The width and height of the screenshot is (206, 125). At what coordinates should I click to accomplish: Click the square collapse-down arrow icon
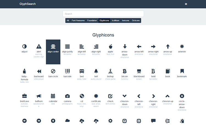124,121
